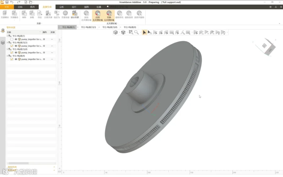Collapse the 平台 #标准(1)(4) tree node
The height and width of the screenshot is (177, 283).
pos(8,49)
